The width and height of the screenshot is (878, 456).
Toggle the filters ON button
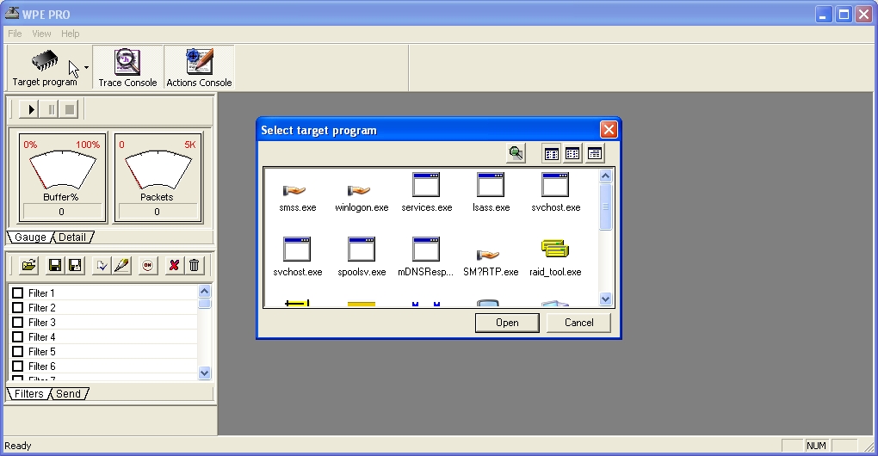[148, 265]
